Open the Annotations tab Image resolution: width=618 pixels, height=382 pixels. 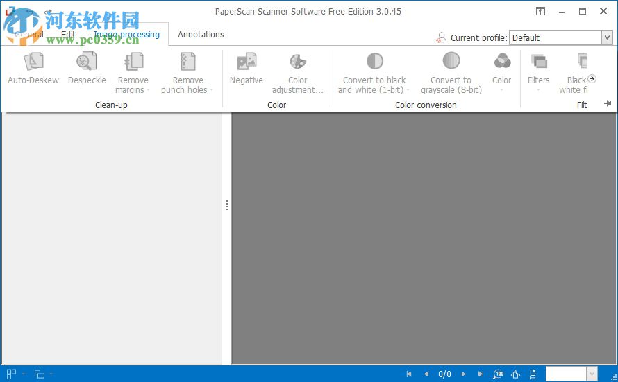click(x=201, y=35)
